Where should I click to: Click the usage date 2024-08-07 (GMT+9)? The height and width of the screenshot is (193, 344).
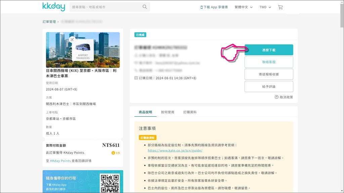(x=61, y=89)
